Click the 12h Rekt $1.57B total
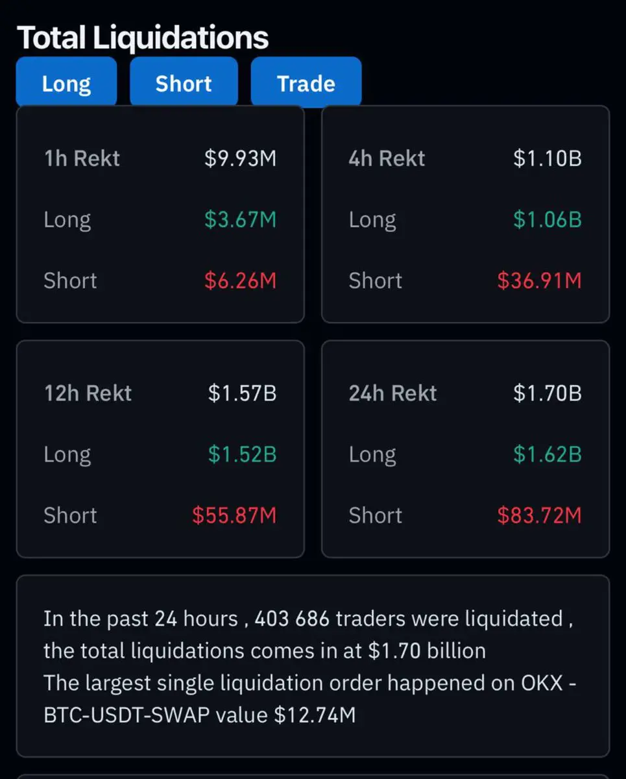Screen dimensions: 626x779 tap(243, 393)
